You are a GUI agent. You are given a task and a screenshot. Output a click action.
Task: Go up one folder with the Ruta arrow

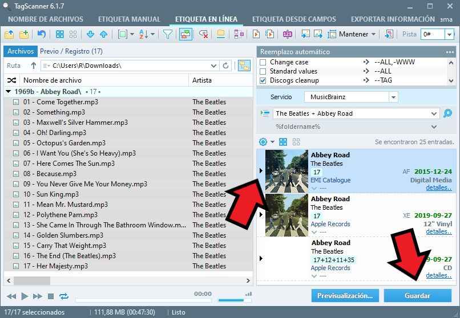point(34,66)
